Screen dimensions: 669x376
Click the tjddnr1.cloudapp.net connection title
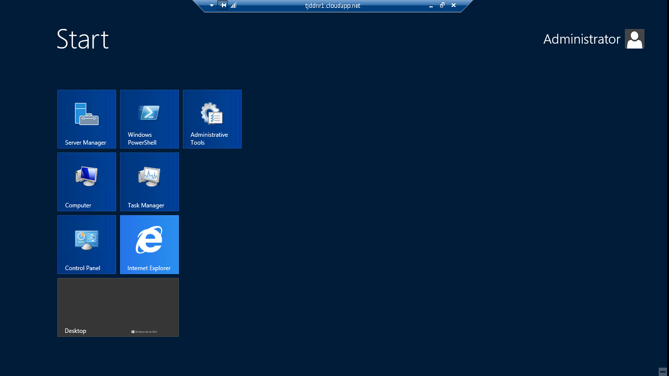[x=333, y=5]
